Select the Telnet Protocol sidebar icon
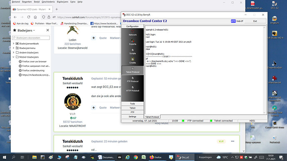 pyautogui.click(x=133, y=70)
